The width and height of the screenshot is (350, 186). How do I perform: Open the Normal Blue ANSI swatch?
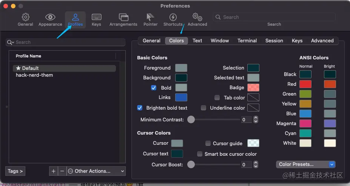coord(305,113)
